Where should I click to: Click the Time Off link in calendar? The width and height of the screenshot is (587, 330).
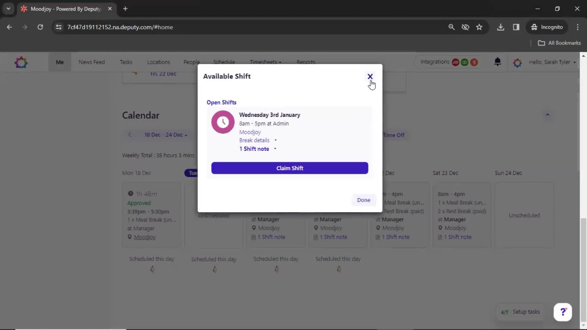(393, 134)
